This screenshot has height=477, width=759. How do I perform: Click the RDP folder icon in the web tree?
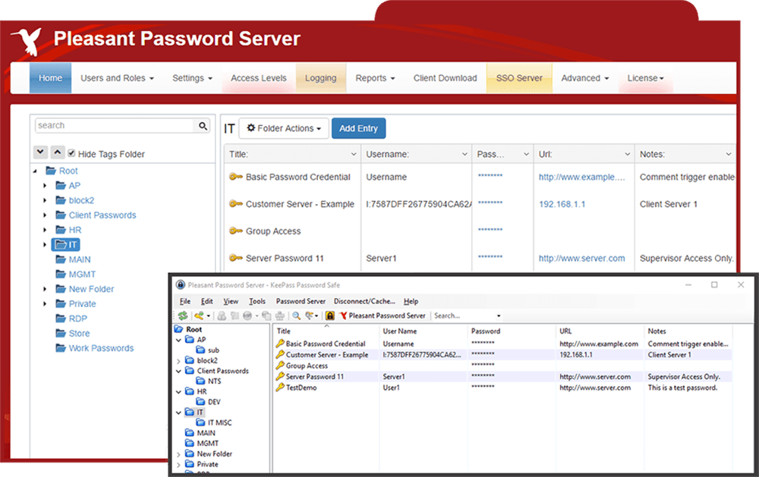click(61, 319)
